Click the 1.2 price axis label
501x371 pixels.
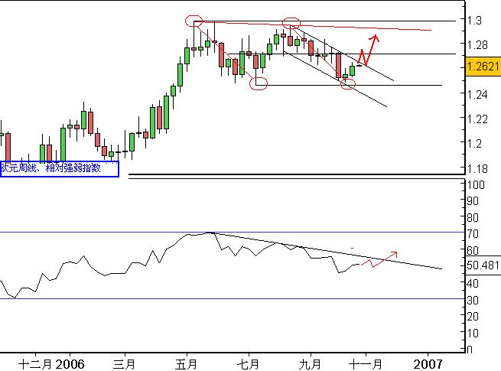pyautogui.click(x=474, y=144)
